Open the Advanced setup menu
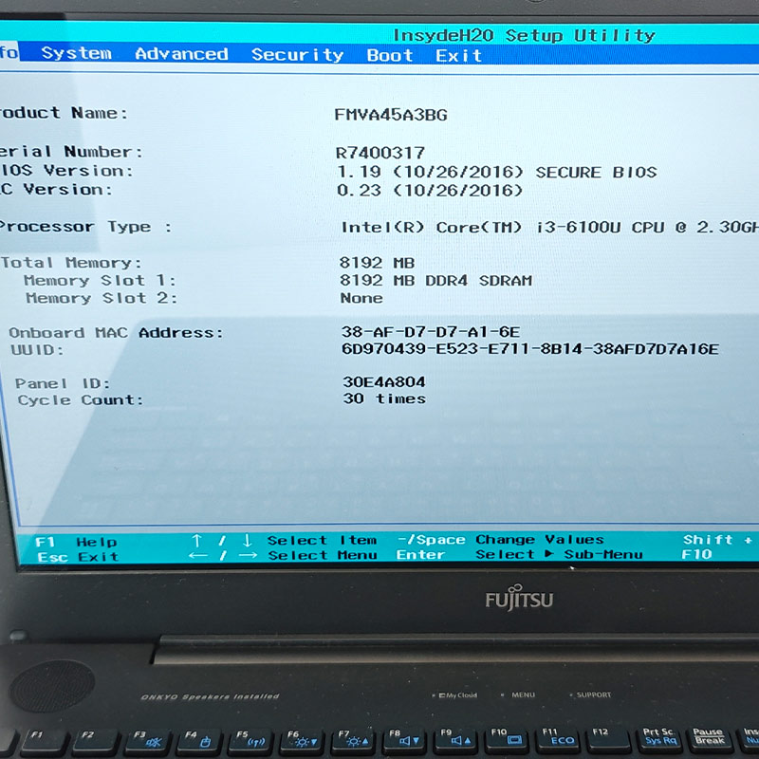 click(x=182, y=55)
